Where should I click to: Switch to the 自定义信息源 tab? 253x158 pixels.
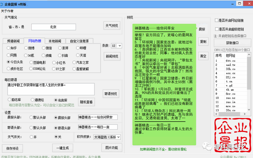[79, 41]
